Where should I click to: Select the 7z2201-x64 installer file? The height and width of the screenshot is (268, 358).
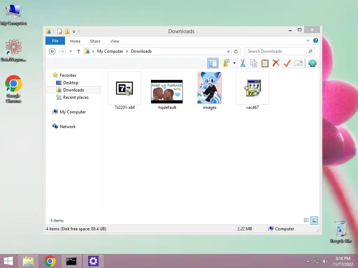(x=124, y=91)
